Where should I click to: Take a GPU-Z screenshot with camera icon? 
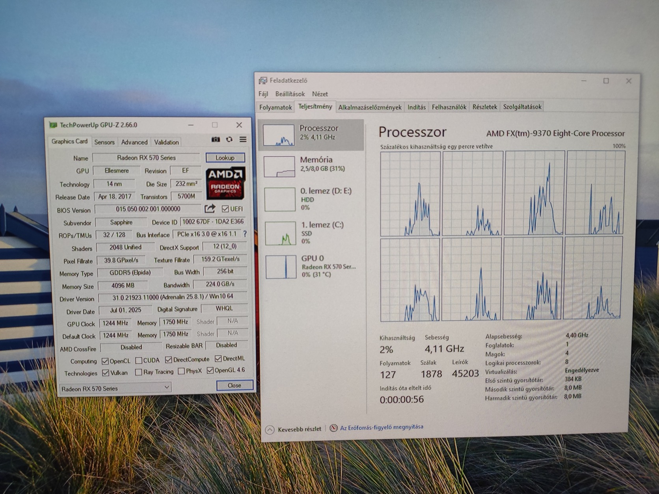tap(216, 139)
